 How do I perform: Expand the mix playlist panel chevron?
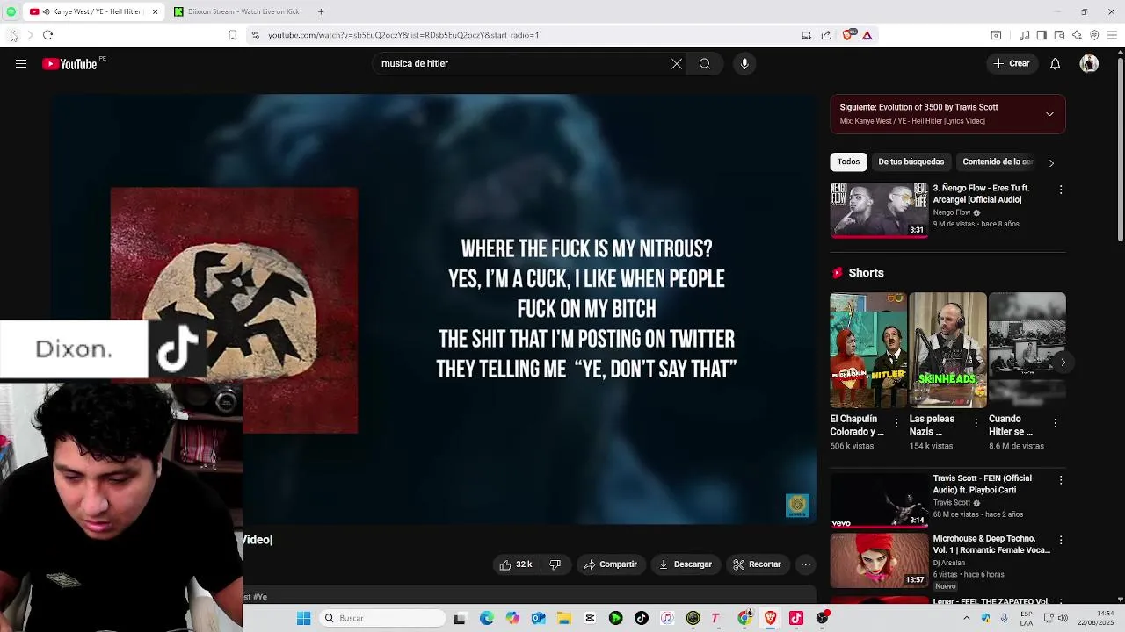[1049, 114]
